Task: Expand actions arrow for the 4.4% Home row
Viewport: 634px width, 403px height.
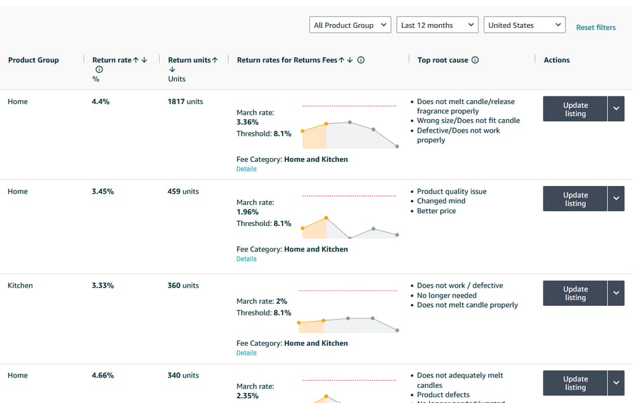Action: (616, 109)
